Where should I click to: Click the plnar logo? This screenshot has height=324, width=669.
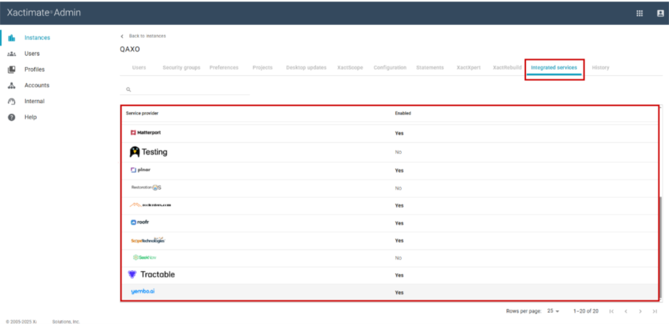140,170
